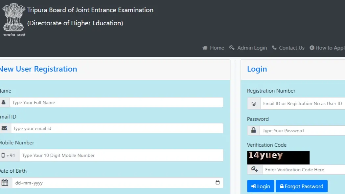This screenshot has height=194, width=345.
Task: Click the Forgot Password button
Action: (x=302, y=186)
